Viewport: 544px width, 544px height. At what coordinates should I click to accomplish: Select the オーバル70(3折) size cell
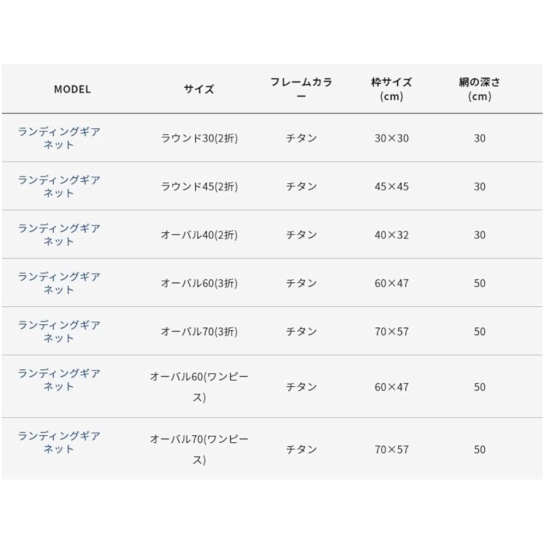[x=199, y=331]
